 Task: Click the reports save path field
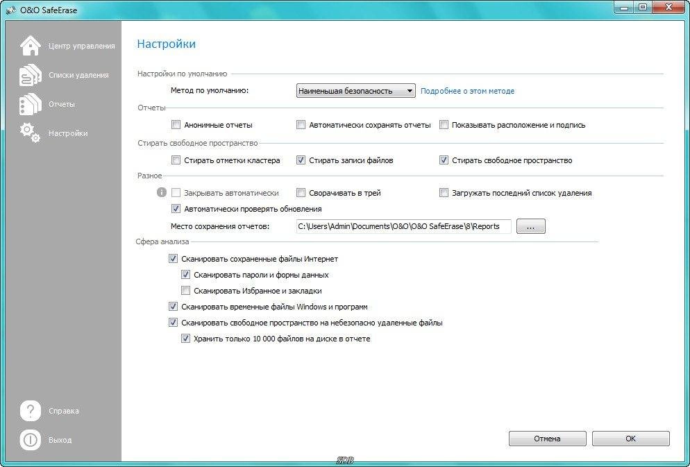(x=403, y=226)
